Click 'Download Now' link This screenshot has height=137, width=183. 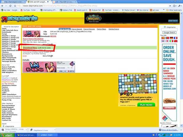coord(30,48)
